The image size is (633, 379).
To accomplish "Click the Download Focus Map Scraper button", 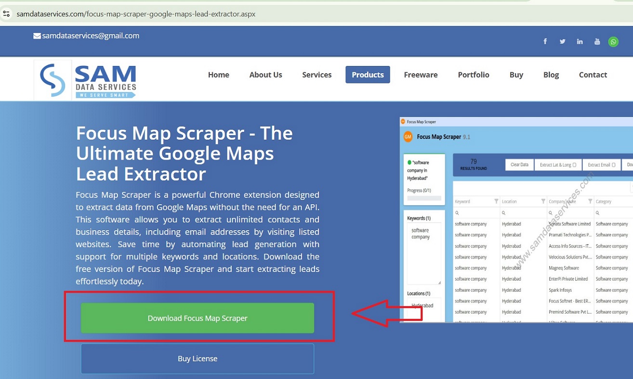I will coord(198,318).
